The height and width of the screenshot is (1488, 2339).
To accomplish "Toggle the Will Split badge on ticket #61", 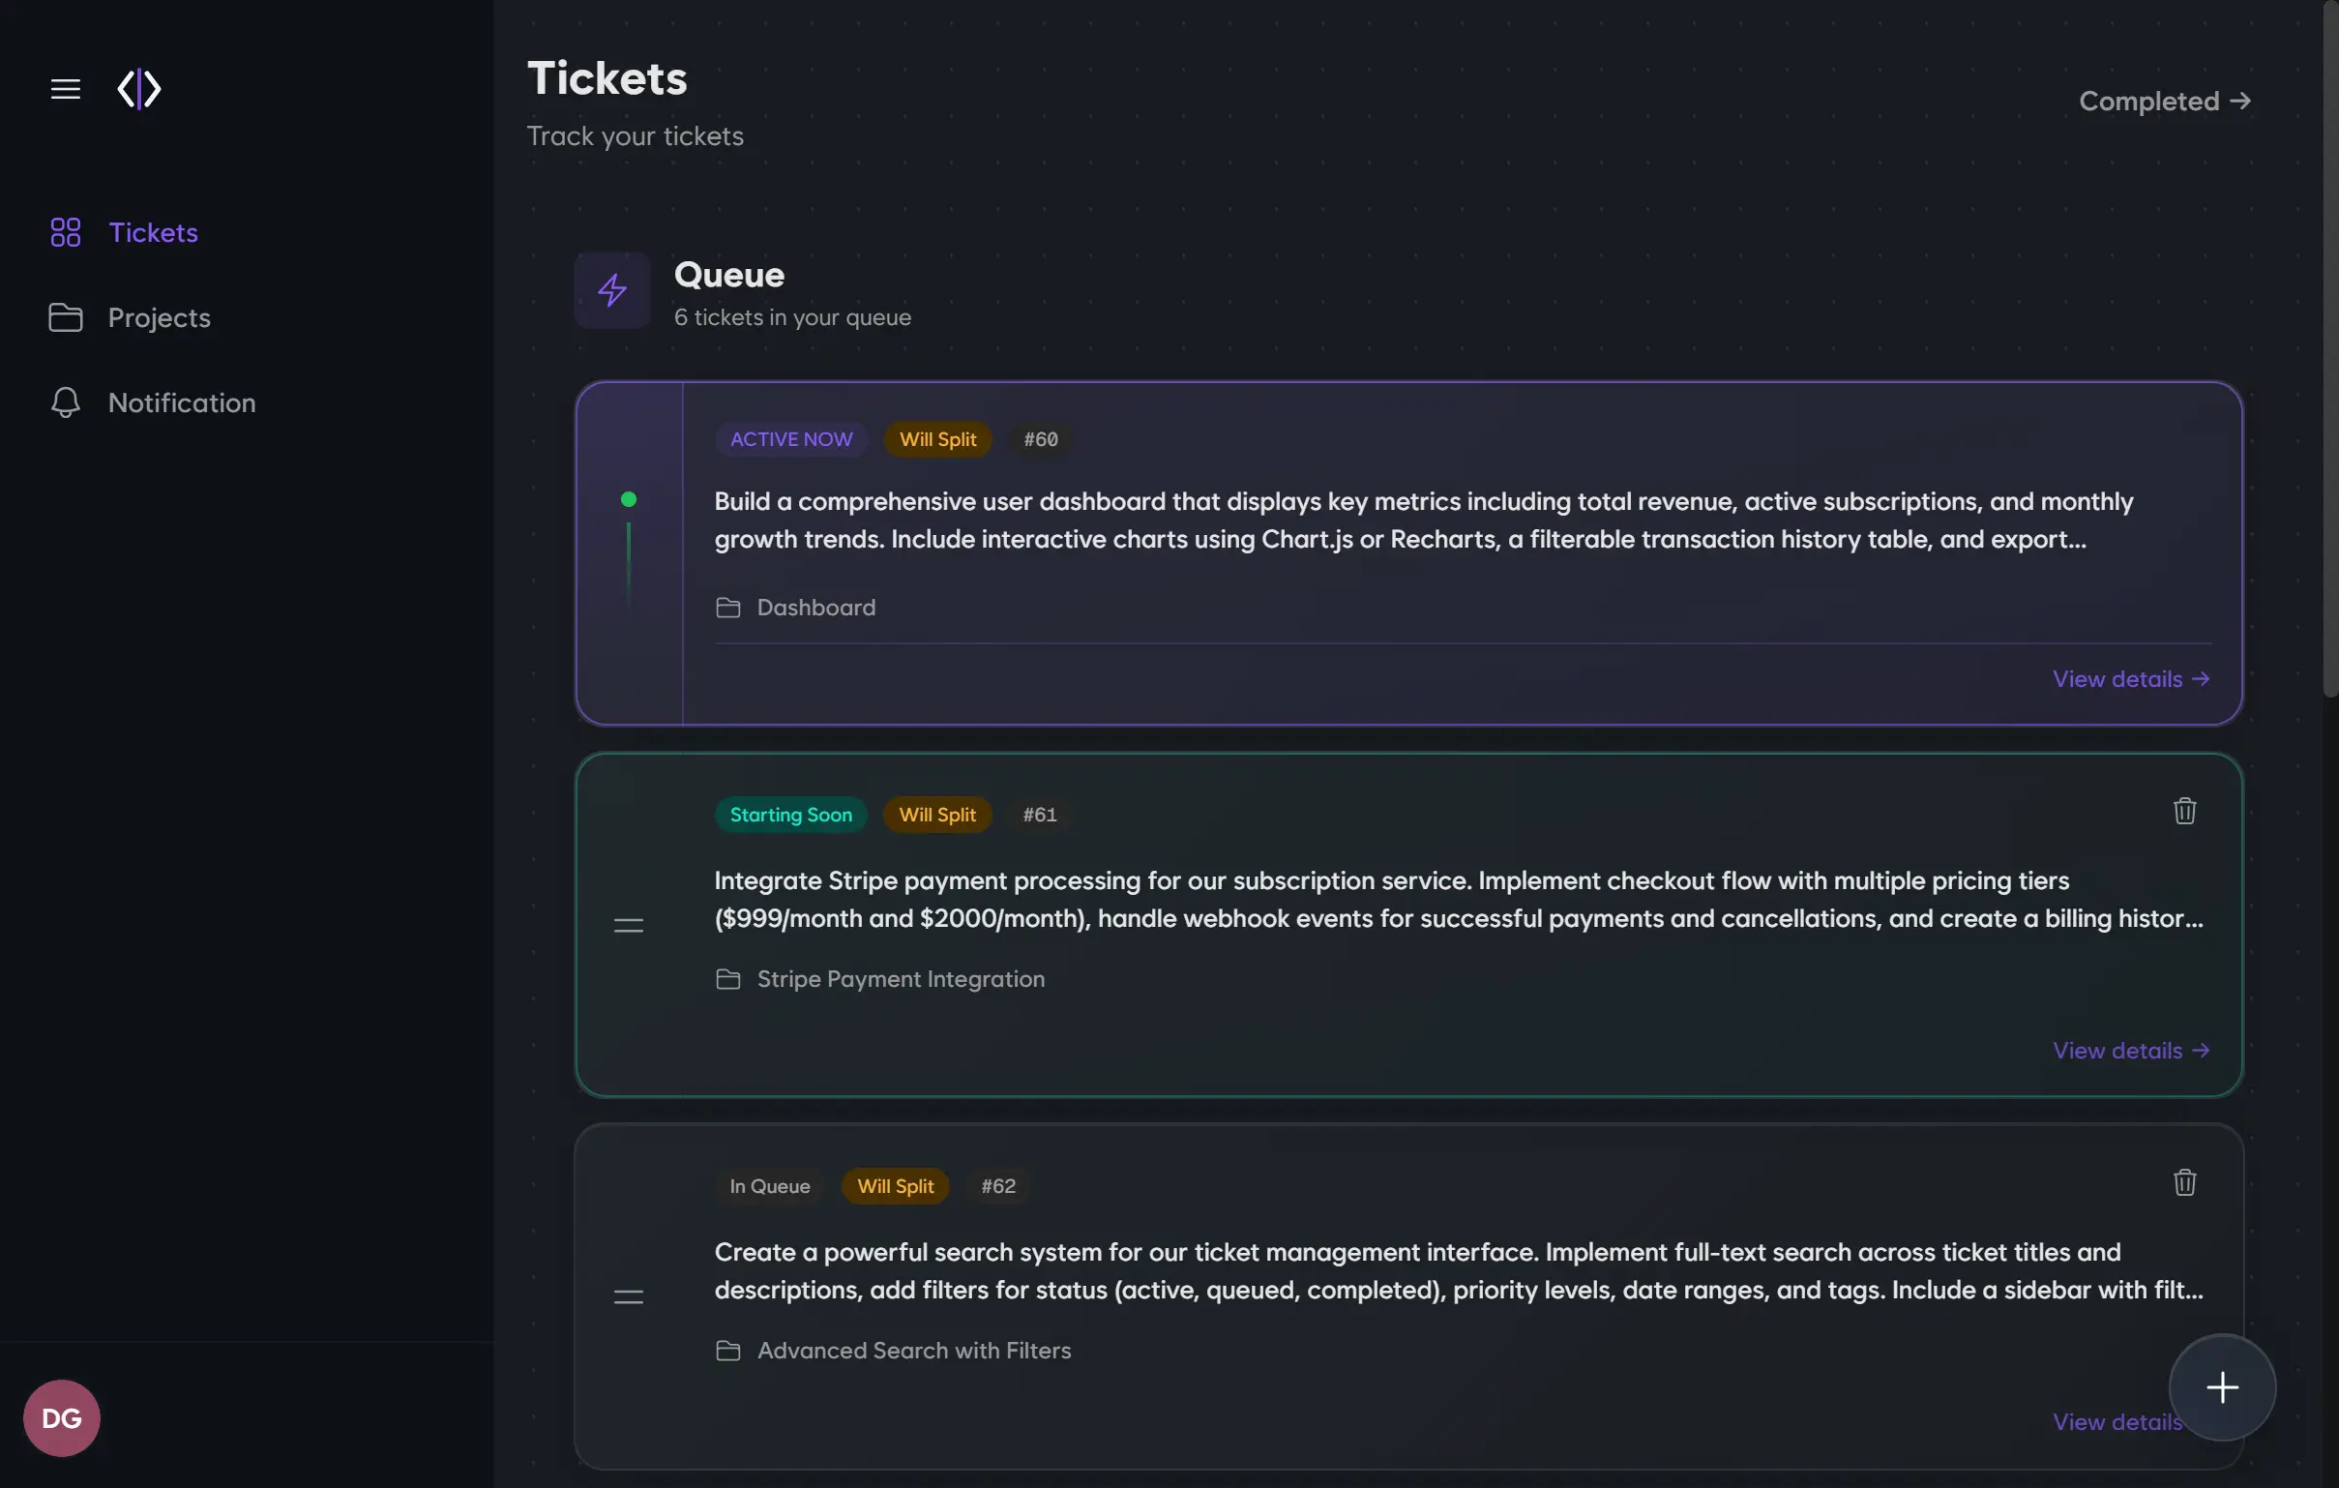I will click(x=936, y=815).
